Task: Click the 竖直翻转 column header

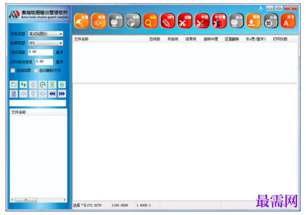Action: tap(232, 39)
